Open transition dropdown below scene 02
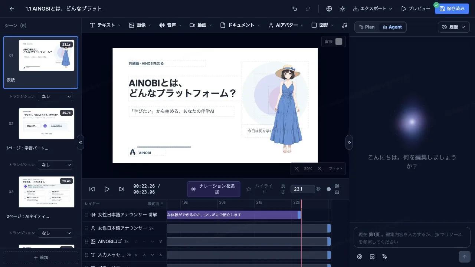This screenshot has height=267, width=475. [55, 165]
